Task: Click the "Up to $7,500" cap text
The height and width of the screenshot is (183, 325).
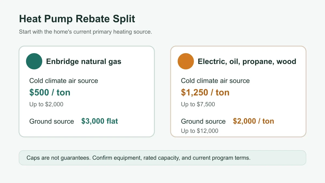Action: pos(198,104)
